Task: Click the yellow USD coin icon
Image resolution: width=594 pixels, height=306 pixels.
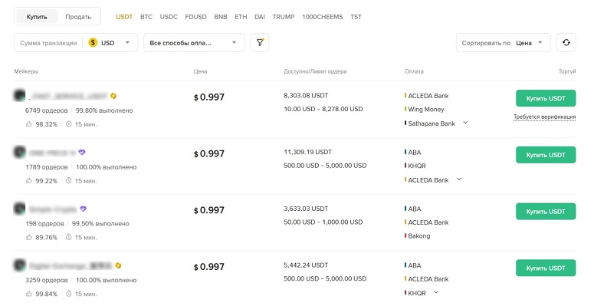Action: [93, 42]
